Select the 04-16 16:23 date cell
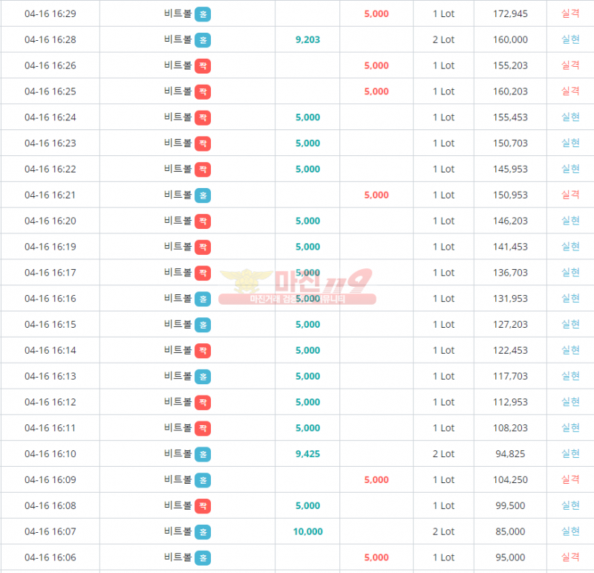Image resolution: width=594 pixels, height=573 pixels. (x=50, y=143)
